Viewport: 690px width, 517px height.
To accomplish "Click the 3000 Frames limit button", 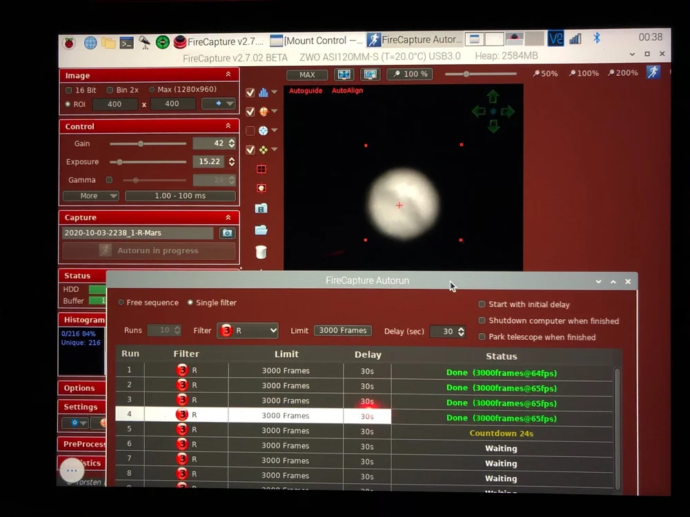I will [x=342, y=330].
